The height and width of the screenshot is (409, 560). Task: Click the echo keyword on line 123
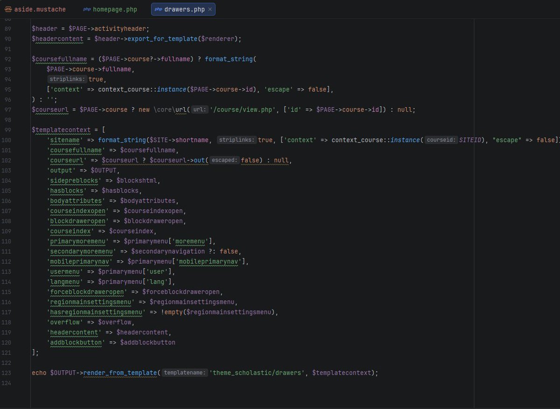pos(39,373)
